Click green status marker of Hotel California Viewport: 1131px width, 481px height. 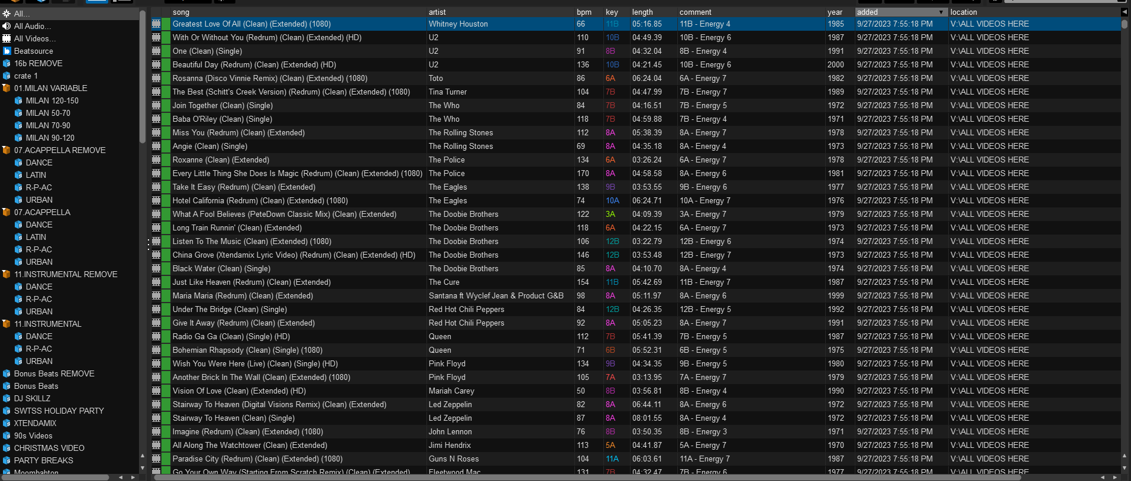tap(166, 200)
